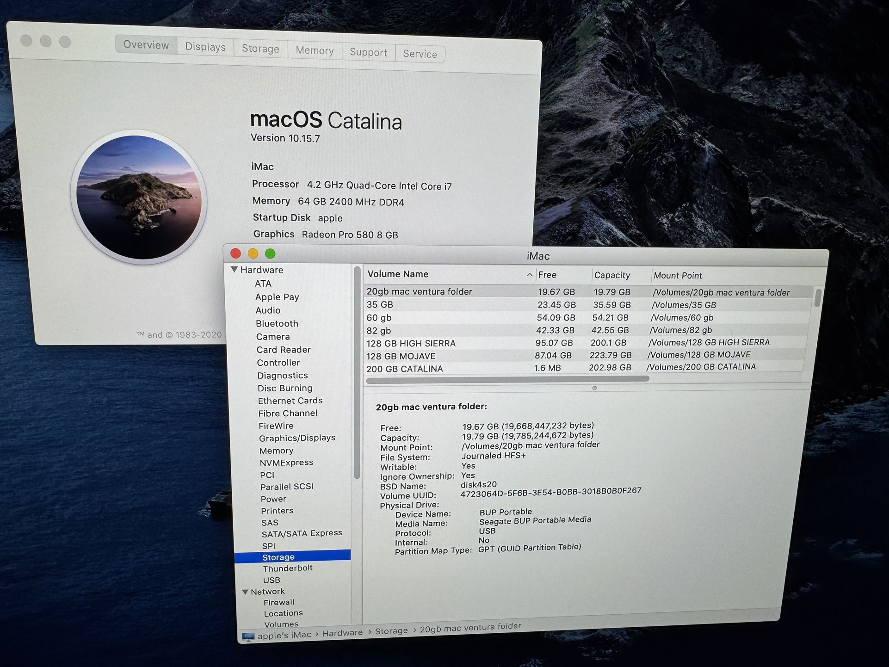The width and height of the screenshot is (889, 667).
Task: Select Diagnostics in the sidebar
Action: [x=282, y=376]
